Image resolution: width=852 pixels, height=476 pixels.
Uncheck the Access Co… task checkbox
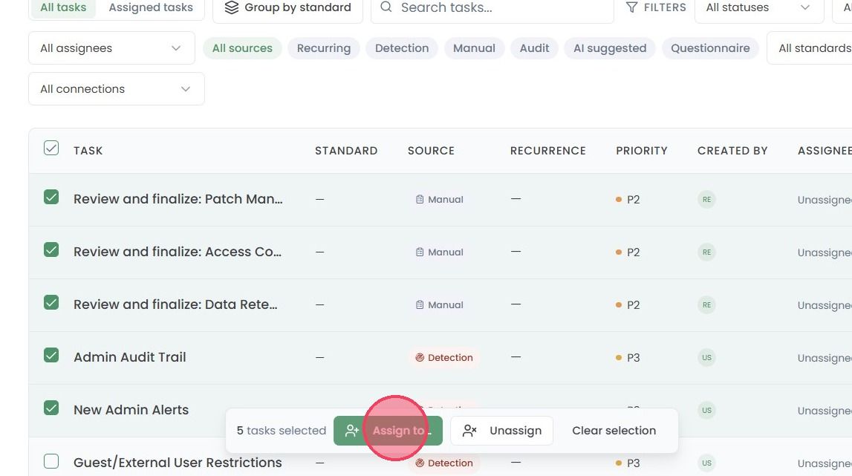tap(51, 250)
